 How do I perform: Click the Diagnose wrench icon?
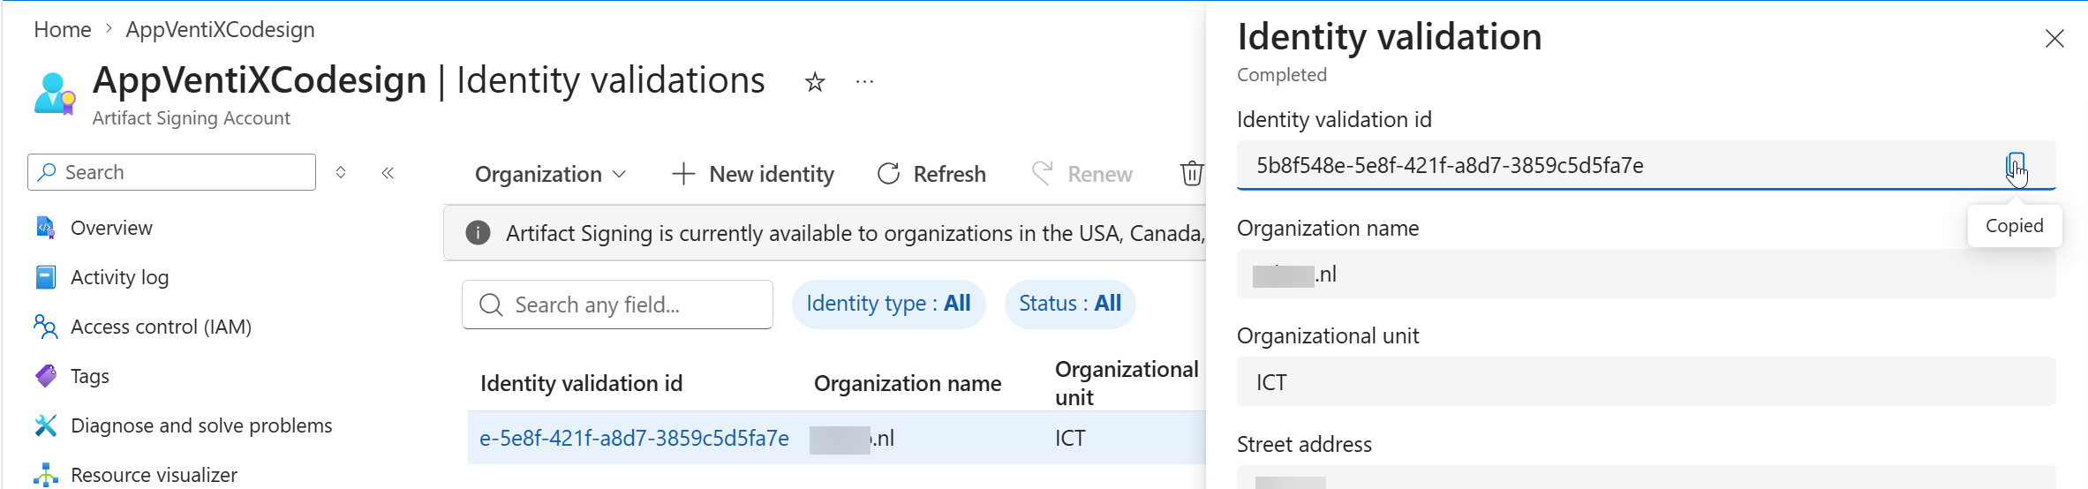(45, 425)
